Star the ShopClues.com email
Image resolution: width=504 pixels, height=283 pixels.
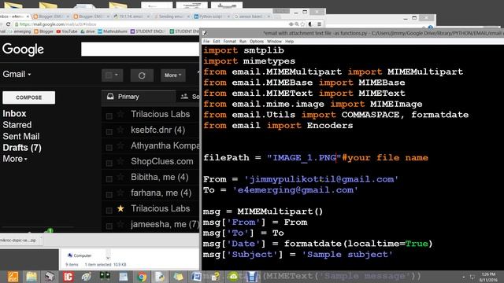120,161
